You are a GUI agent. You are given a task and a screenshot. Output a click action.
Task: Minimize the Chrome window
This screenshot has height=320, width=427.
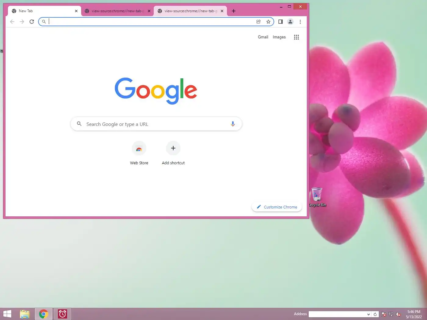click(281, 6)
